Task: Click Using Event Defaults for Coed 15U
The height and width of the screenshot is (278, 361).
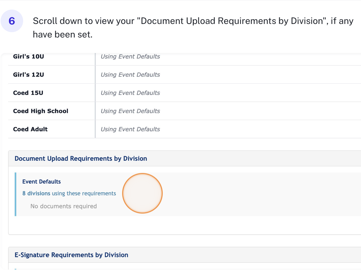Action: click(x=130, y=93)
